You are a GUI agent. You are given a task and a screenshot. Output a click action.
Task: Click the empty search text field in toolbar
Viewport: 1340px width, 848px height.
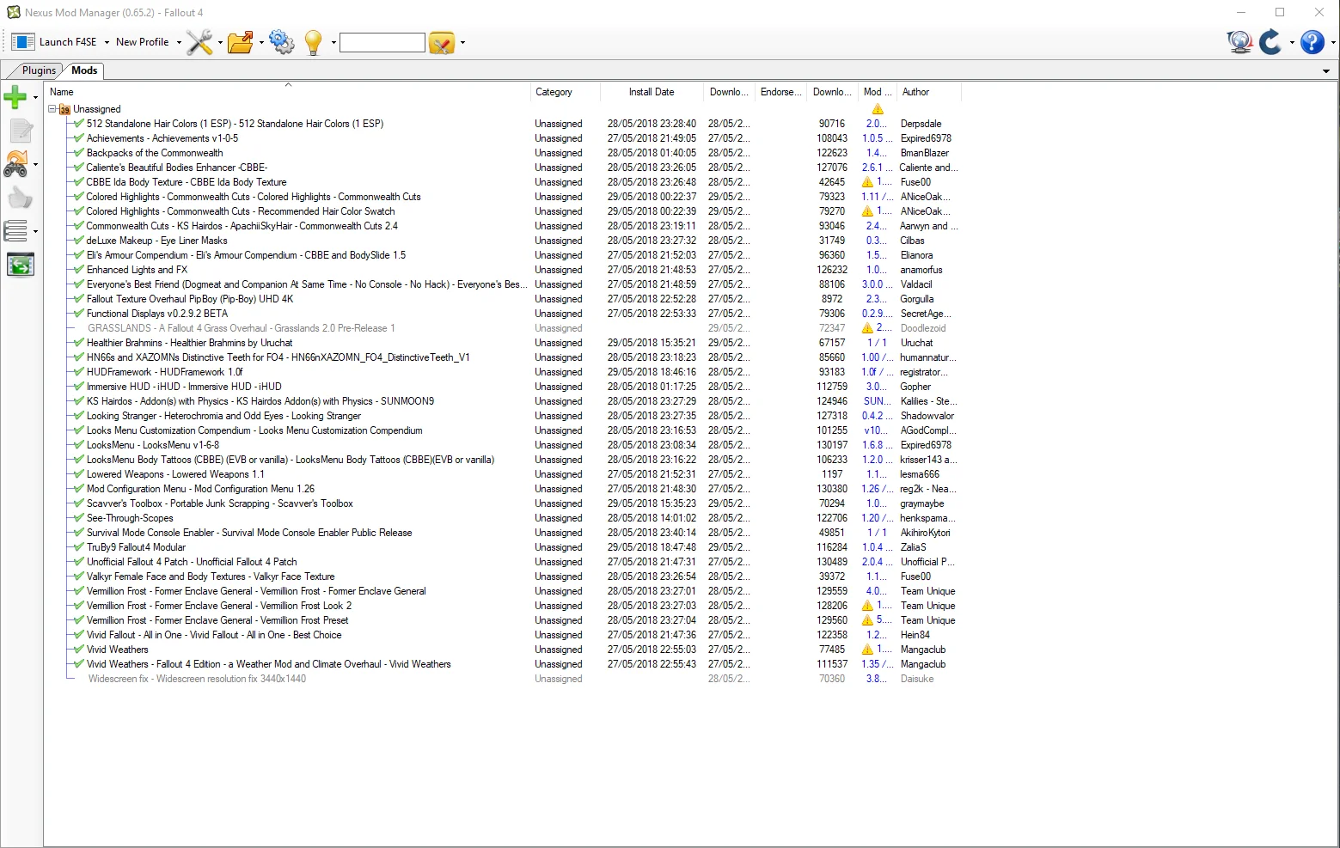click(382, 42)
